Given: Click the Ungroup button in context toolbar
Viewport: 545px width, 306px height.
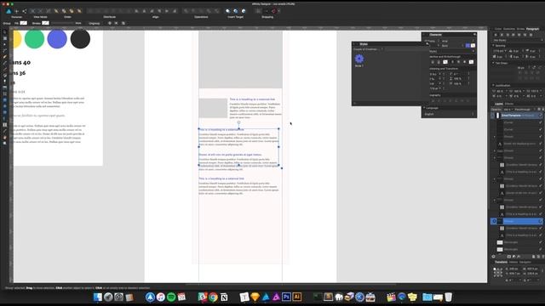Looking at the screenshot, I should 95,23.
